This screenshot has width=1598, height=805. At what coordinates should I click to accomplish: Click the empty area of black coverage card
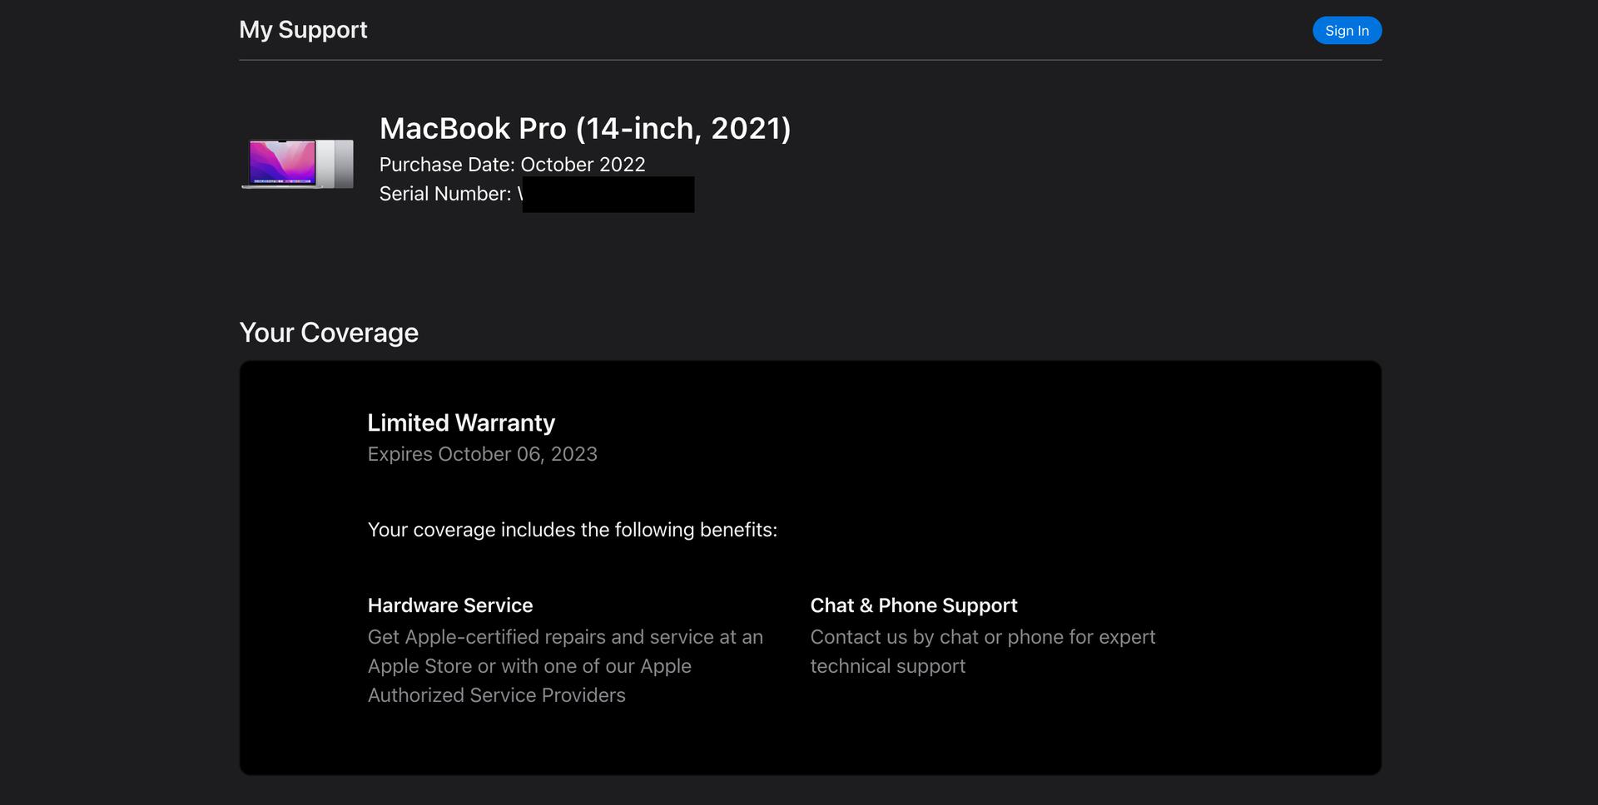pos(1082,466)
